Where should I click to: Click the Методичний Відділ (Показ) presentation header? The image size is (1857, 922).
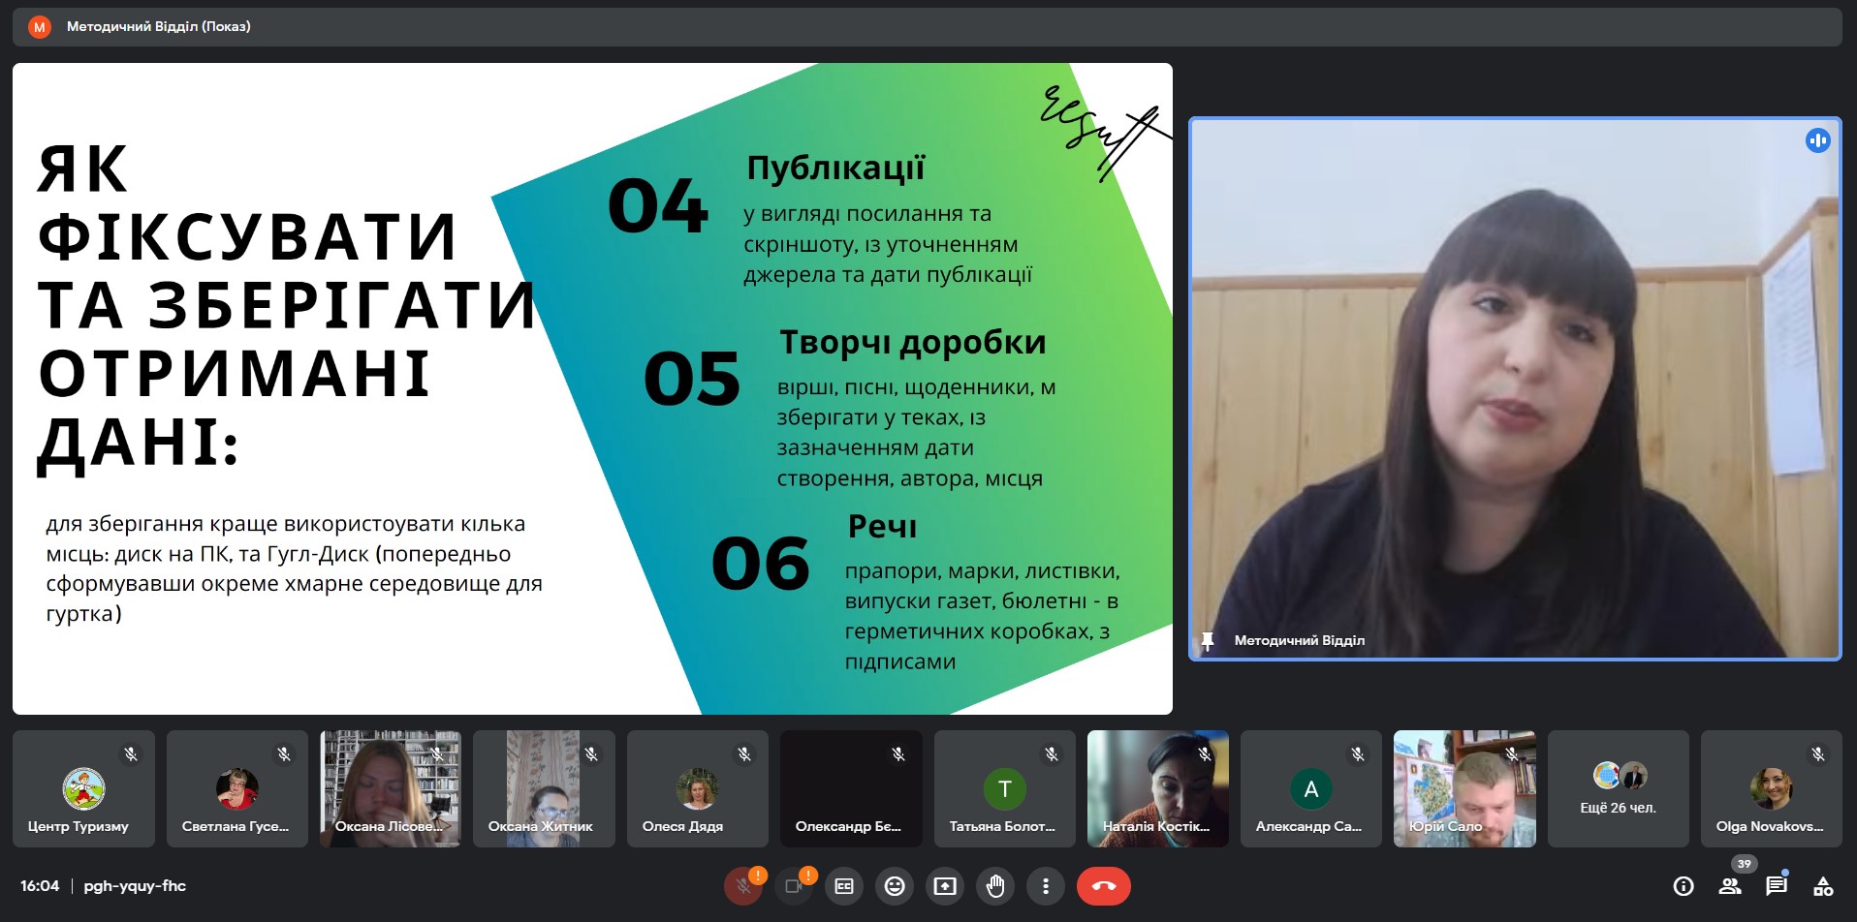click(x=158, y=27)
